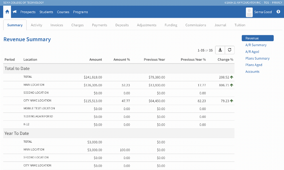Viewport: 284px width, 170px height.
Task: Click the Sema Good user name
Action: click(263, 12)
